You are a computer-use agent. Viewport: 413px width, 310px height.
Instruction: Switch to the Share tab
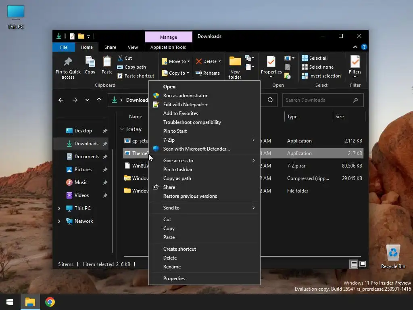[110, 47]
